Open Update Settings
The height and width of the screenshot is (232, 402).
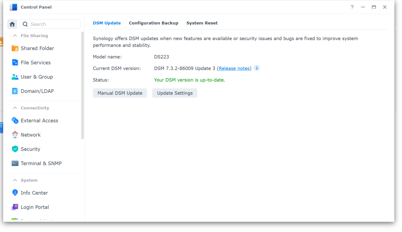175,93
